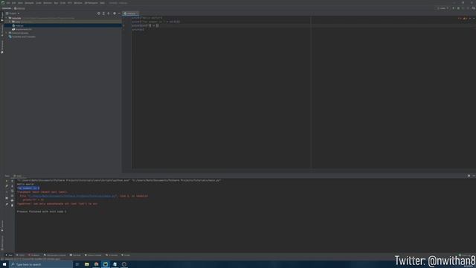Open the TODO tool window button

(x=20, y=255)
